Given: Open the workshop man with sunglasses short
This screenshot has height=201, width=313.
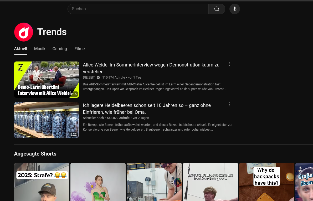Looking at the screenshot, I should (x=154, y=182).
